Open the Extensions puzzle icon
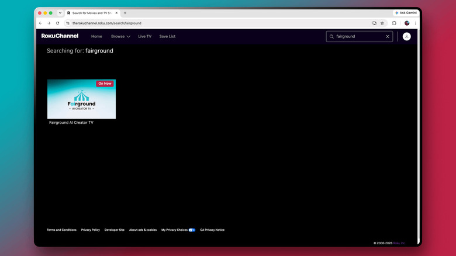This screenshot has width=456, height=256. pos(394,23)
